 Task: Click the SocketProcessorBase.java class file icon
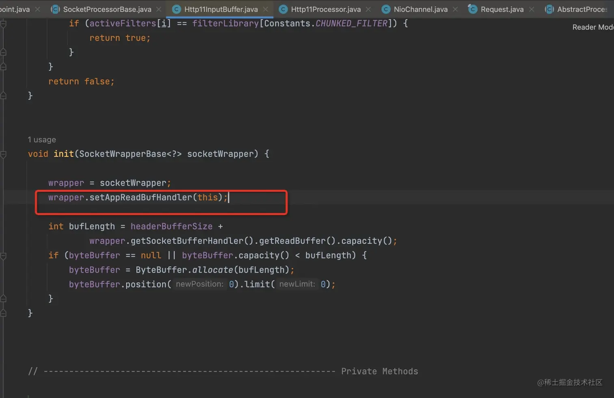55,9
